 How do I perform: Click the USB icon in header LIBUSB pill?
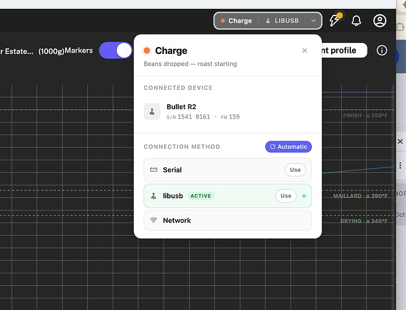coord(268,20)
